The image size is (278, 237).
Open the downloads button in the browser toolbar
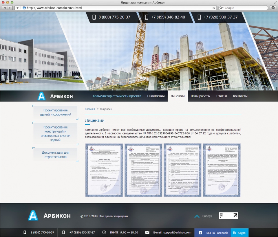[x=273, y=8]
